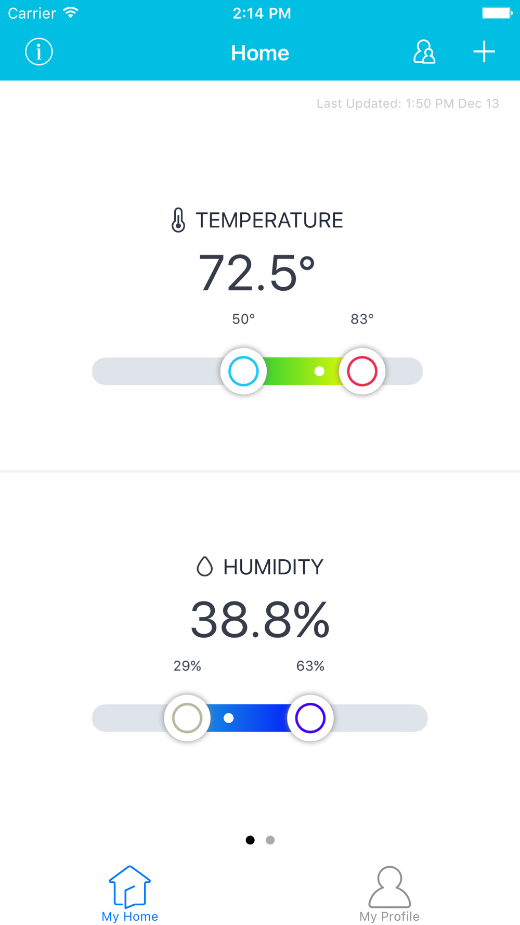Tap the My Profile person icon

(389, 887)
